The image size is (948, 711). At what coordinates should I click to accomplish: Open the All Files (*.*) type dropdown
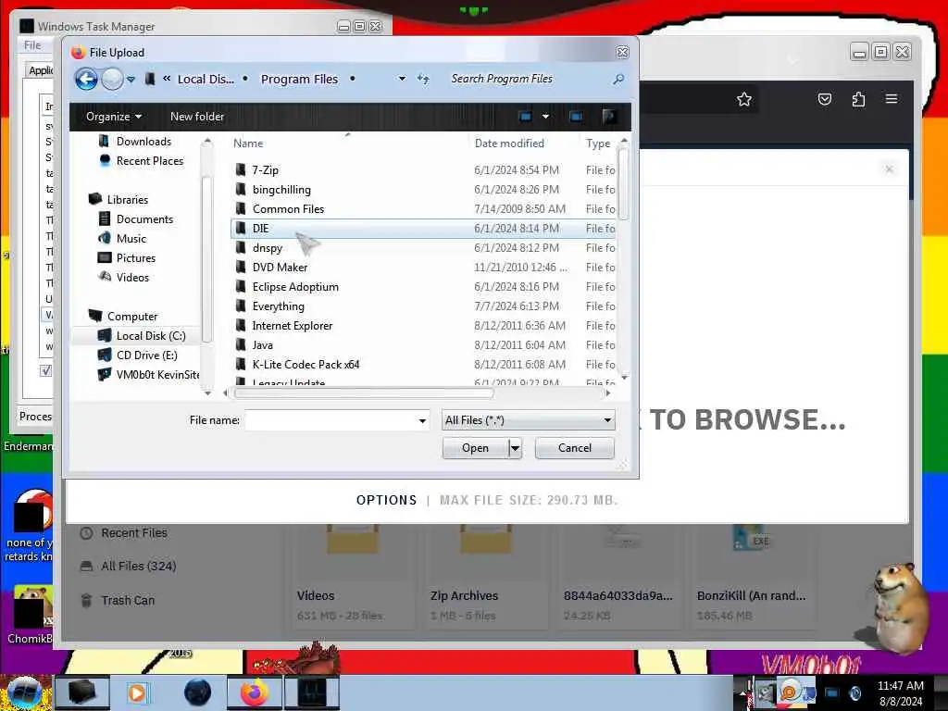click(529, 420)
